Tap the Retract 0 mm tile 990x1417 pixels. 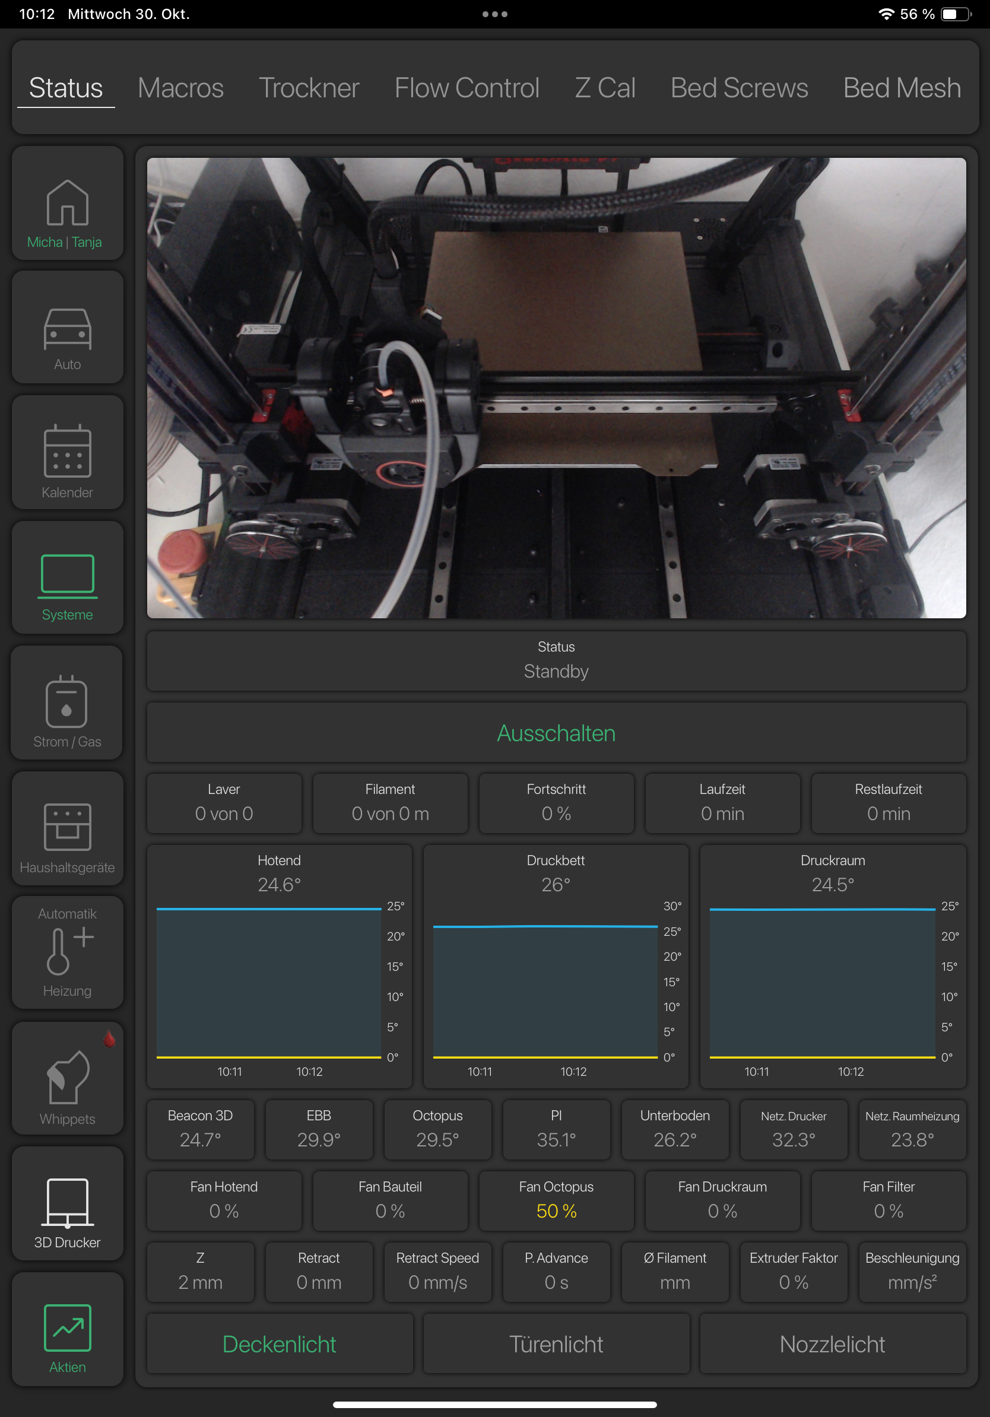[x=319, y=1272]
